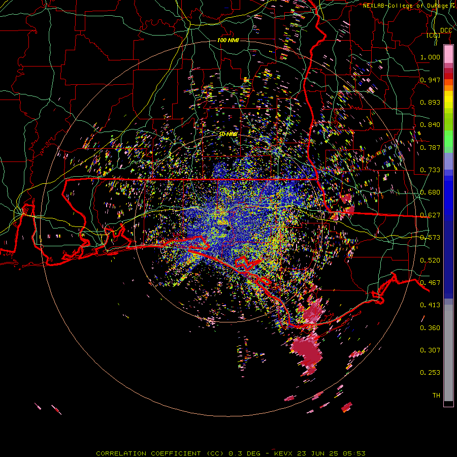Click the black radar site dot at center
Image resolution: width=457 pixels, height=457 pixels.
coord(228,228)
